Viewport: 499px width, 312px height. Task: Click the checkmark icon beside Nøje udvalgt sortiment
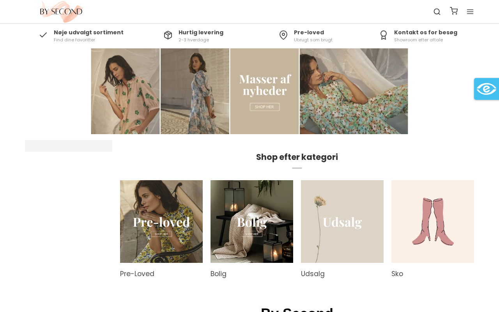click(x=43, y=35)
